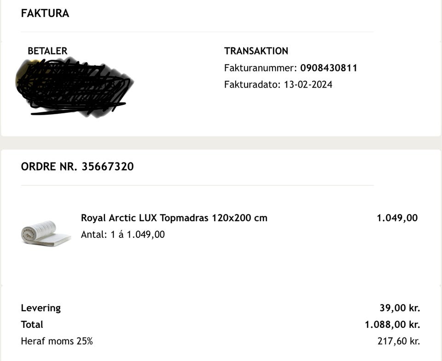
Task: Click the scribbled-out payer address block
Action: click(74, 87)
